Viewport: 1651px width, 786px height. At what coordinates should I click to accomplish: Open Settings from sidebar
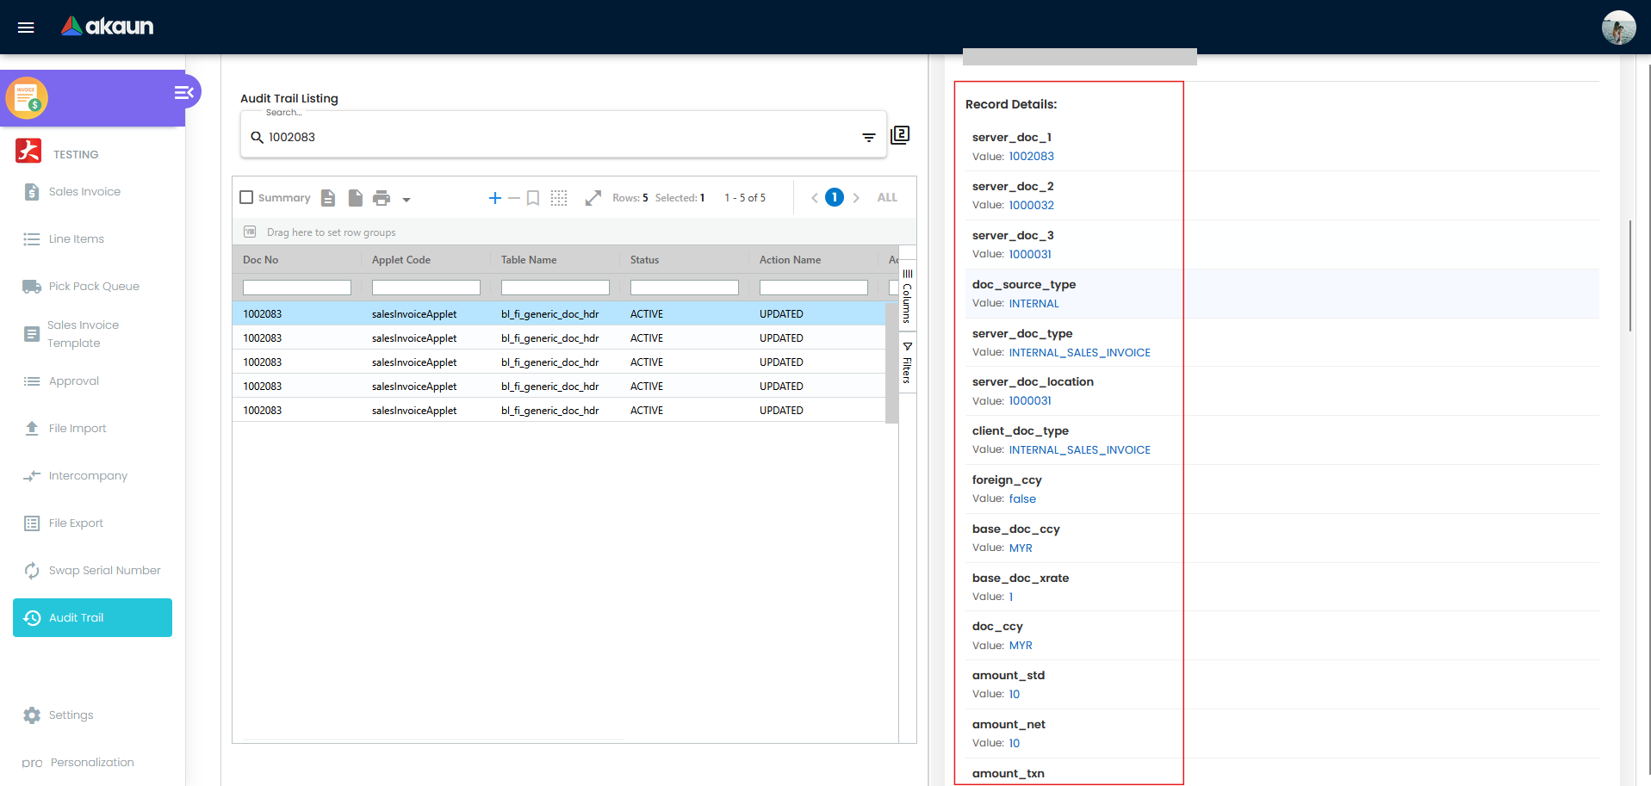tap(71, 715)
